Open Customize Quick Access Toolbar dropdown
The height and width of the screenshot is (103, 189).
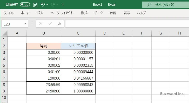[63, 5]
